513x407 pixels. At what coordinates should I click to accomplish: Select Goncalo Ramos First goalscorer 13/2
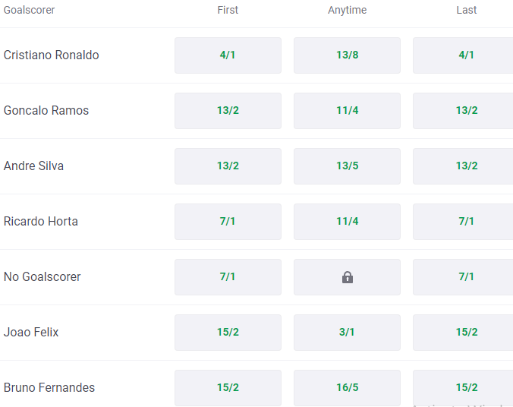pos(228,111)
